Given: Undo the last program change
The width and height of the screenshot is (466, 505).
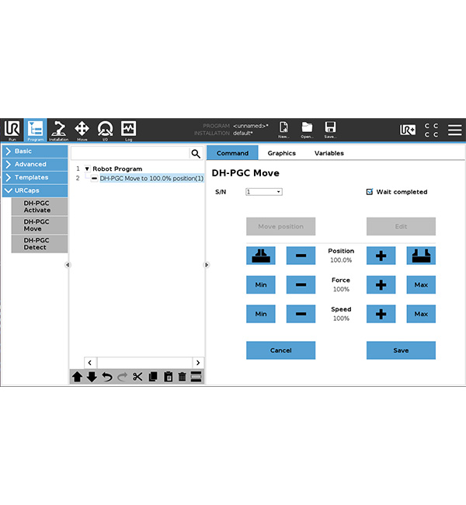Looking at the screenshot, I should click(x=107, y=377).
